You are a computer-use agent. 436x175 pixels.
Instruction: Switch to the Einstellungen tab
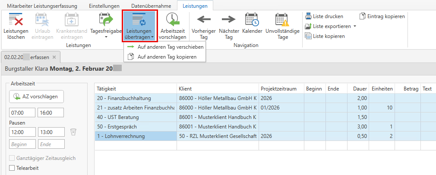point(104,6)
